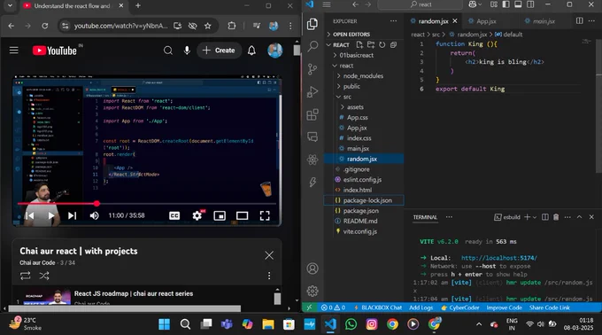Image resolution: width=602 pixels, height=335 pixels.
Task: Toggle VS Code panel layout button
Action: tap(518, 4)
